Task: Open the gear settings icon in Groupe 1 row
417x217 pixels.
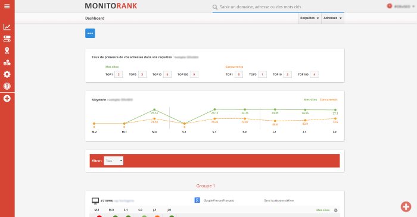Action: [335, 210]
